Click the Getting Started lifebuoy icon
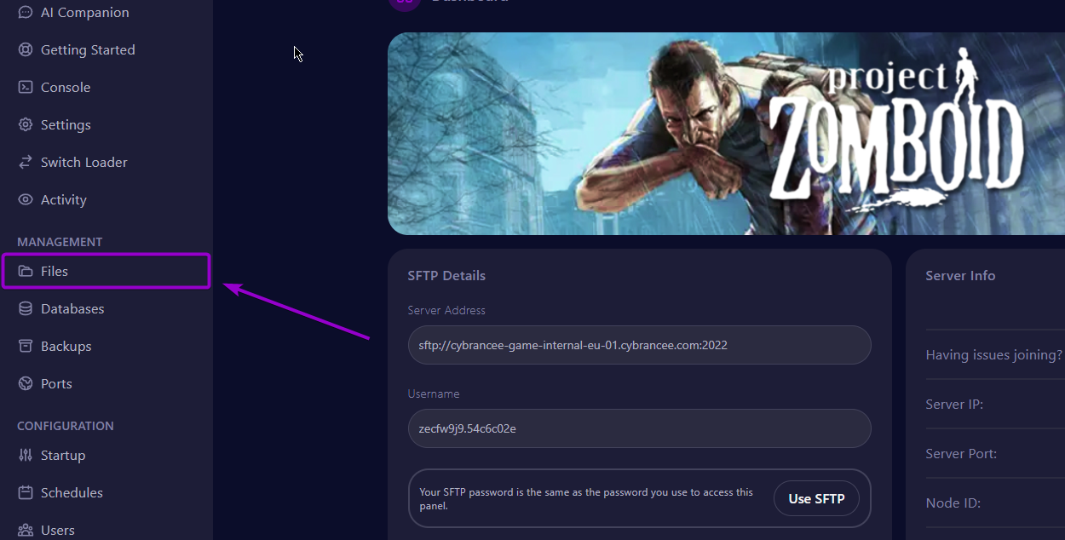Image resolution: width=1065 pixels, height=540 pixels. pyautogui.click(x=26, y=50)
